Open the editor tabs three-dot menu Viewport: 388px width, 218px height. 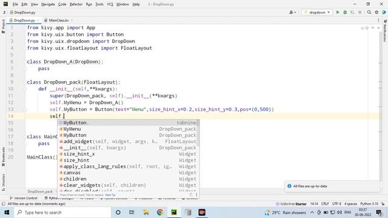click(378, 20)
